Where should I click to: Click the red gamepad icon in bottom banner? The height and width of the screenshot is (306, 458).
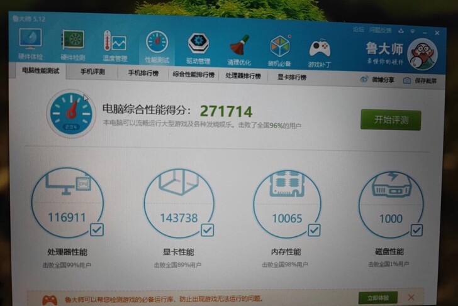coord(50,300)
